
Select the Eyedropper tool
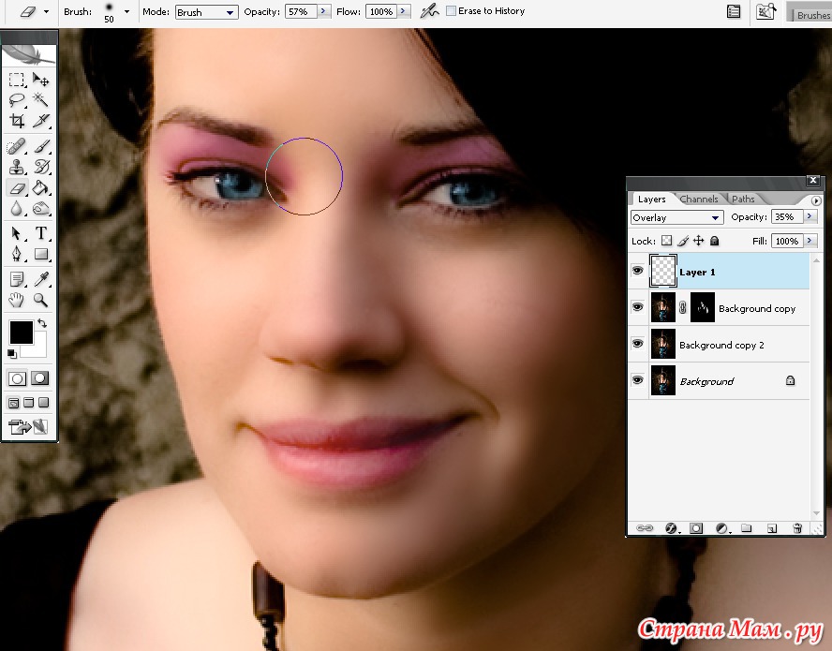point(41,279)
